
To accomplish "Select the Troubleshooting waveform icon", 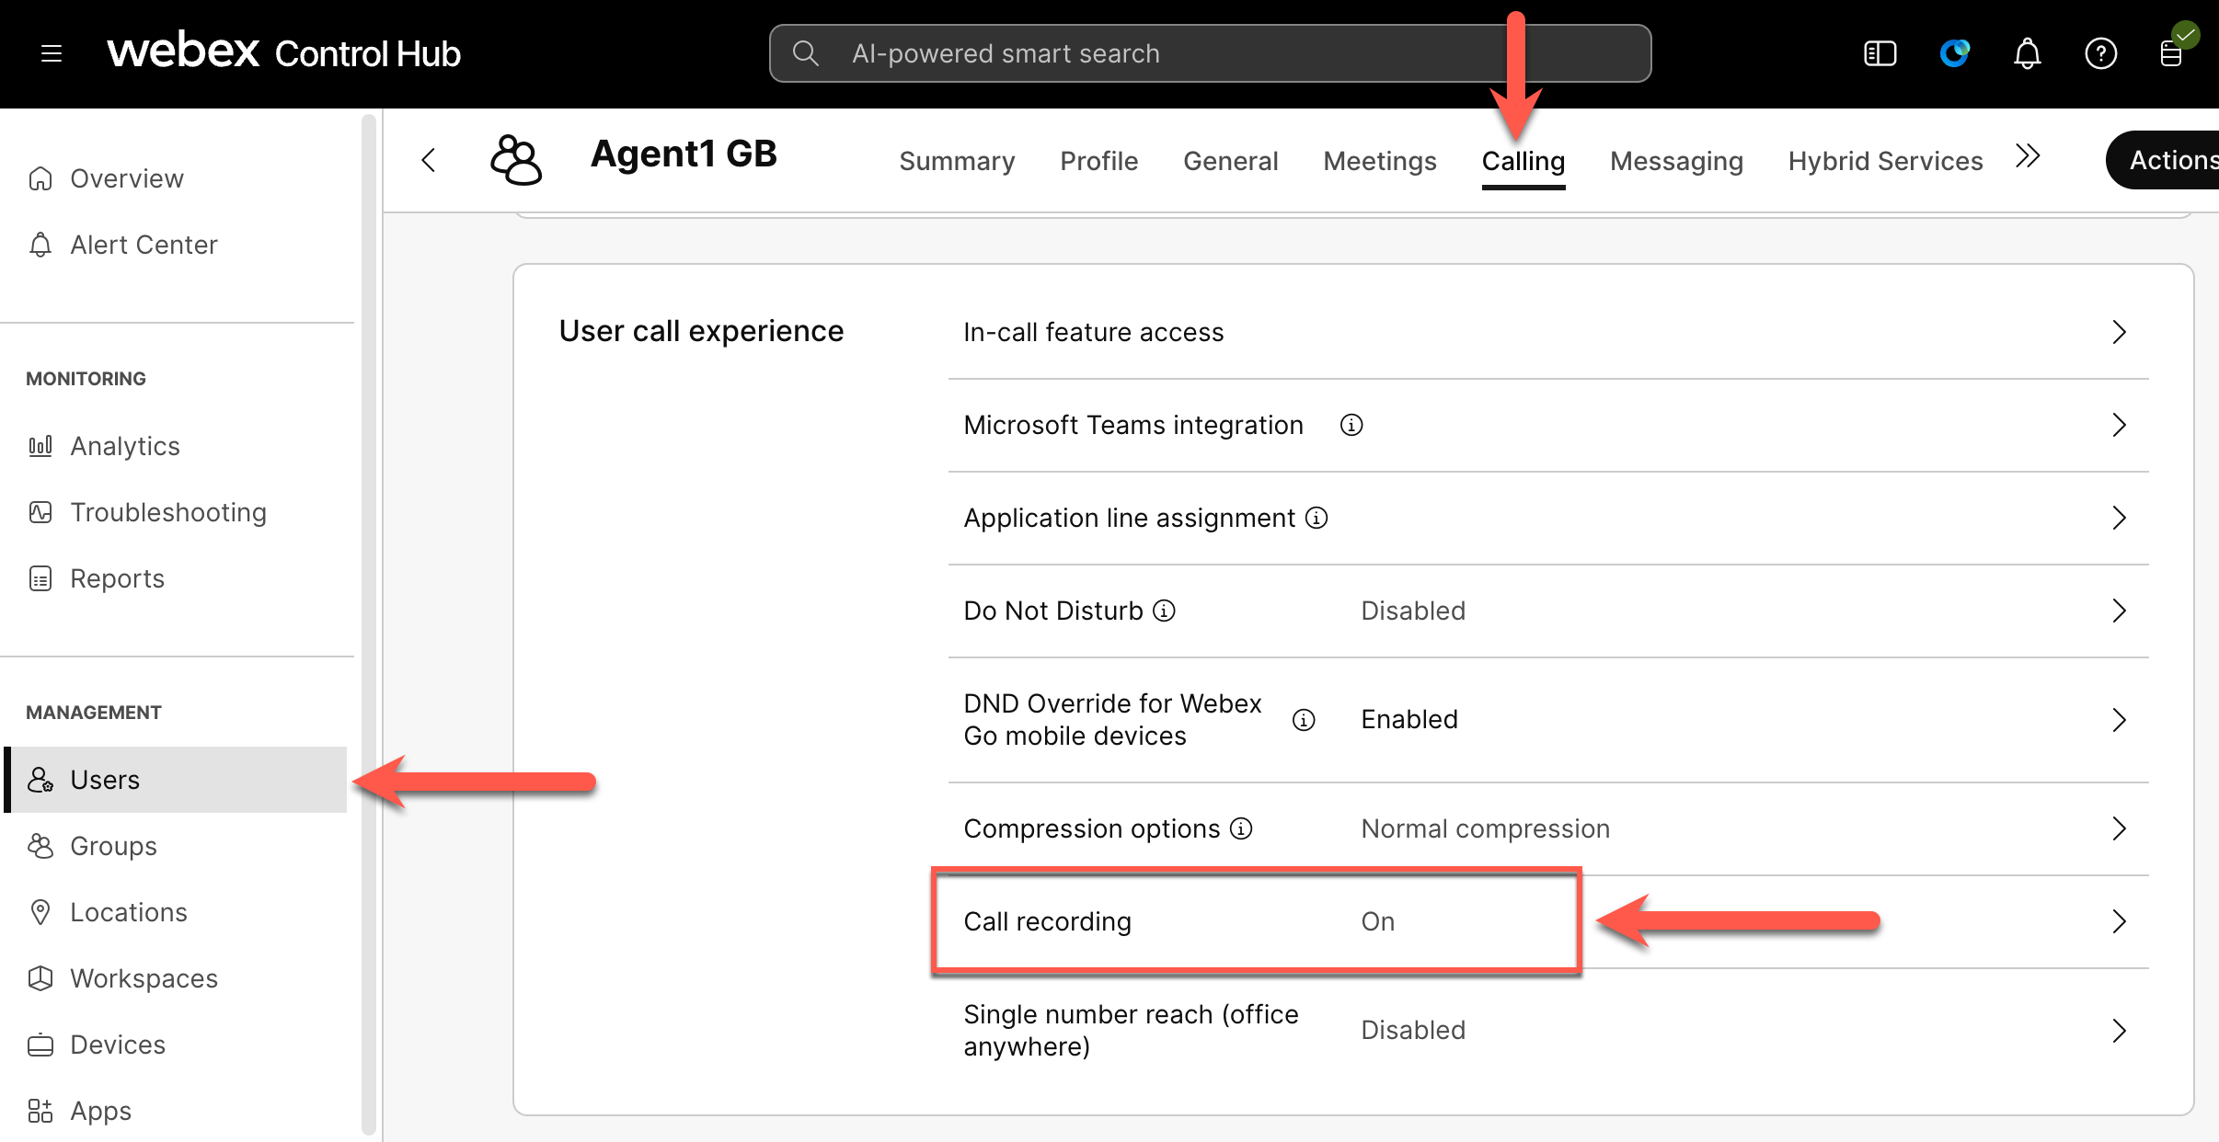I will pyautogui.click(x=40, y=512).
